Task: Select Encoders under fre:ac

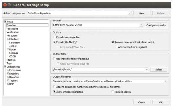Action: point(27,25)
